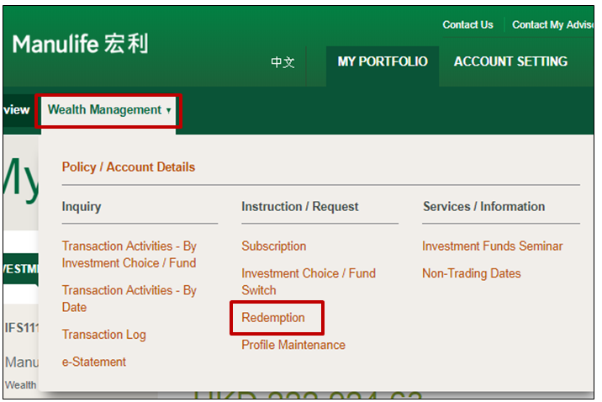Open the e-Statement link
Viewport: 602px width, 402px height.
pos(94,362)
